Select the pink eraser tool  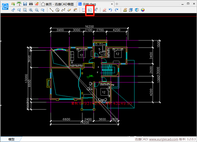104,10
